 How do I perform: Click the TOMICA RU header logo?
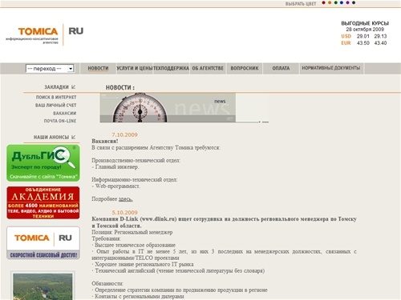[45, 34]
